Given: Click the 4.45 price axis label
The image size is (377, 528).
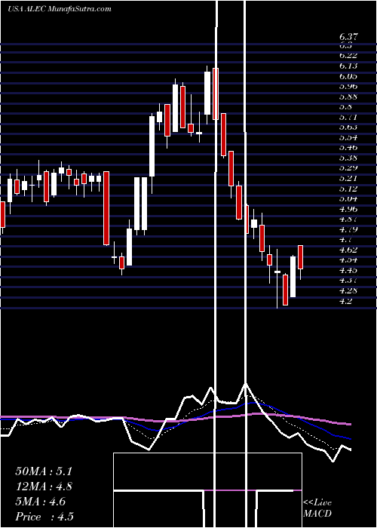Looking at the screenshot, I should 348,270.
